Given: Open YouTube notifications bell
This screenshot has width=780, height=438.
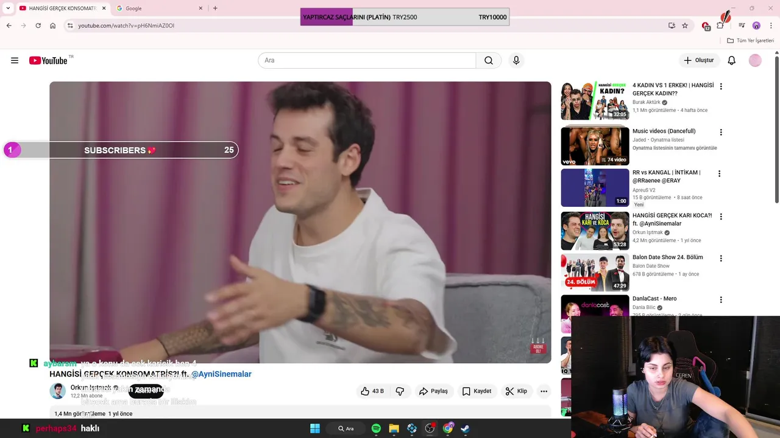Looking at the screenshot, I should [x=732, y=60].
